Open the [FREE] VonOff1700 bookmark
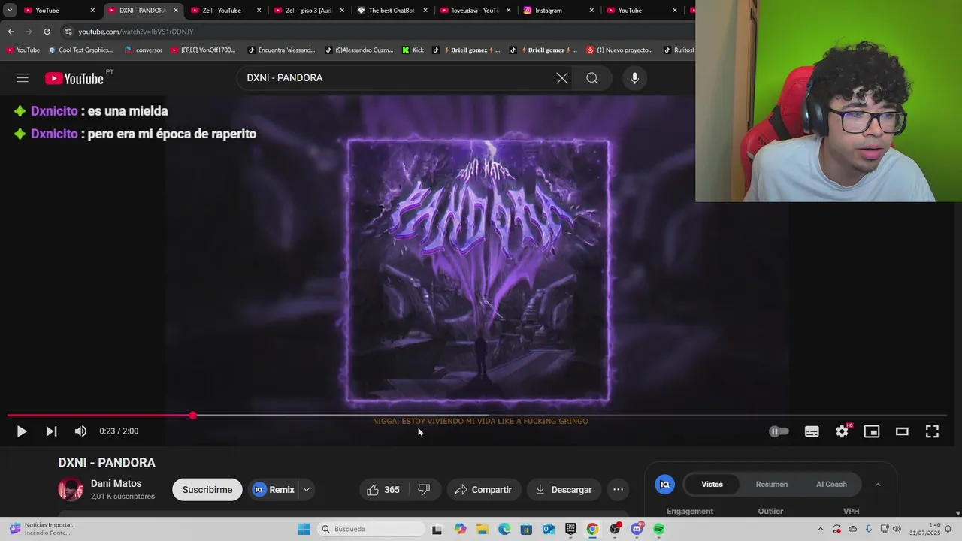The image size is (962, 541). click(203, 50)
